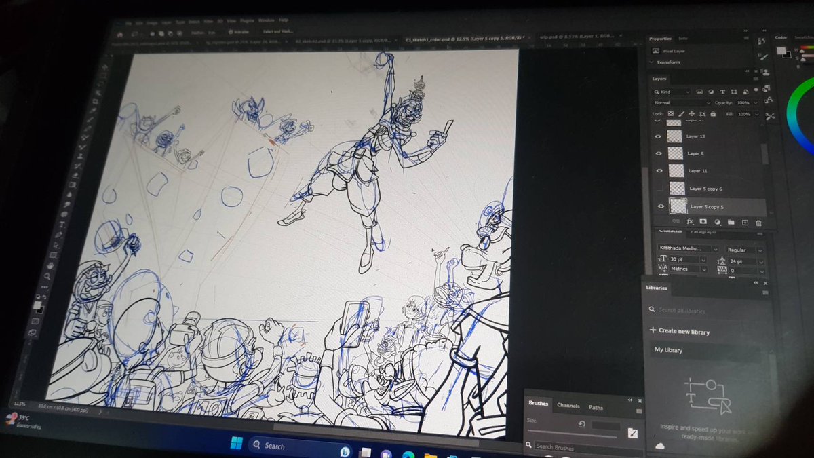The height and width of the screenshot is (458, 814).
Task: Switch to Info tab beside Properties
Action: pos(683,39)
